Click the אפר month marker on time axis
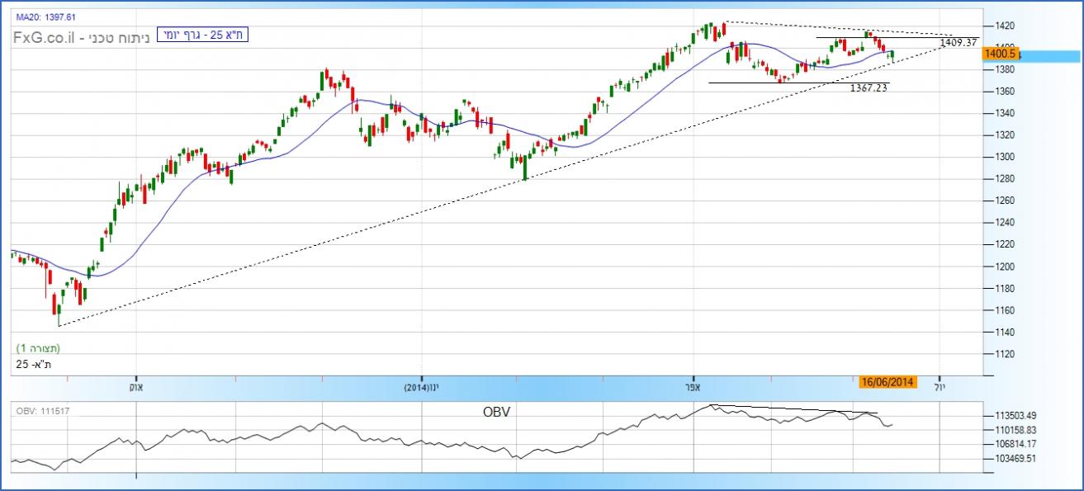The image size is (1084, 491). pos(692,386)
